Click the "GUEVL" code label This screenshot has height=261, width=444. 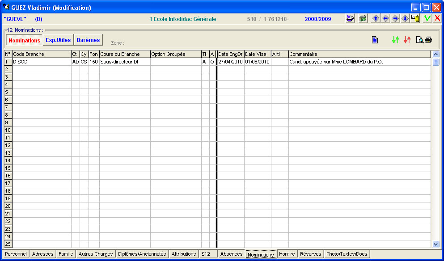pos(15,19)
